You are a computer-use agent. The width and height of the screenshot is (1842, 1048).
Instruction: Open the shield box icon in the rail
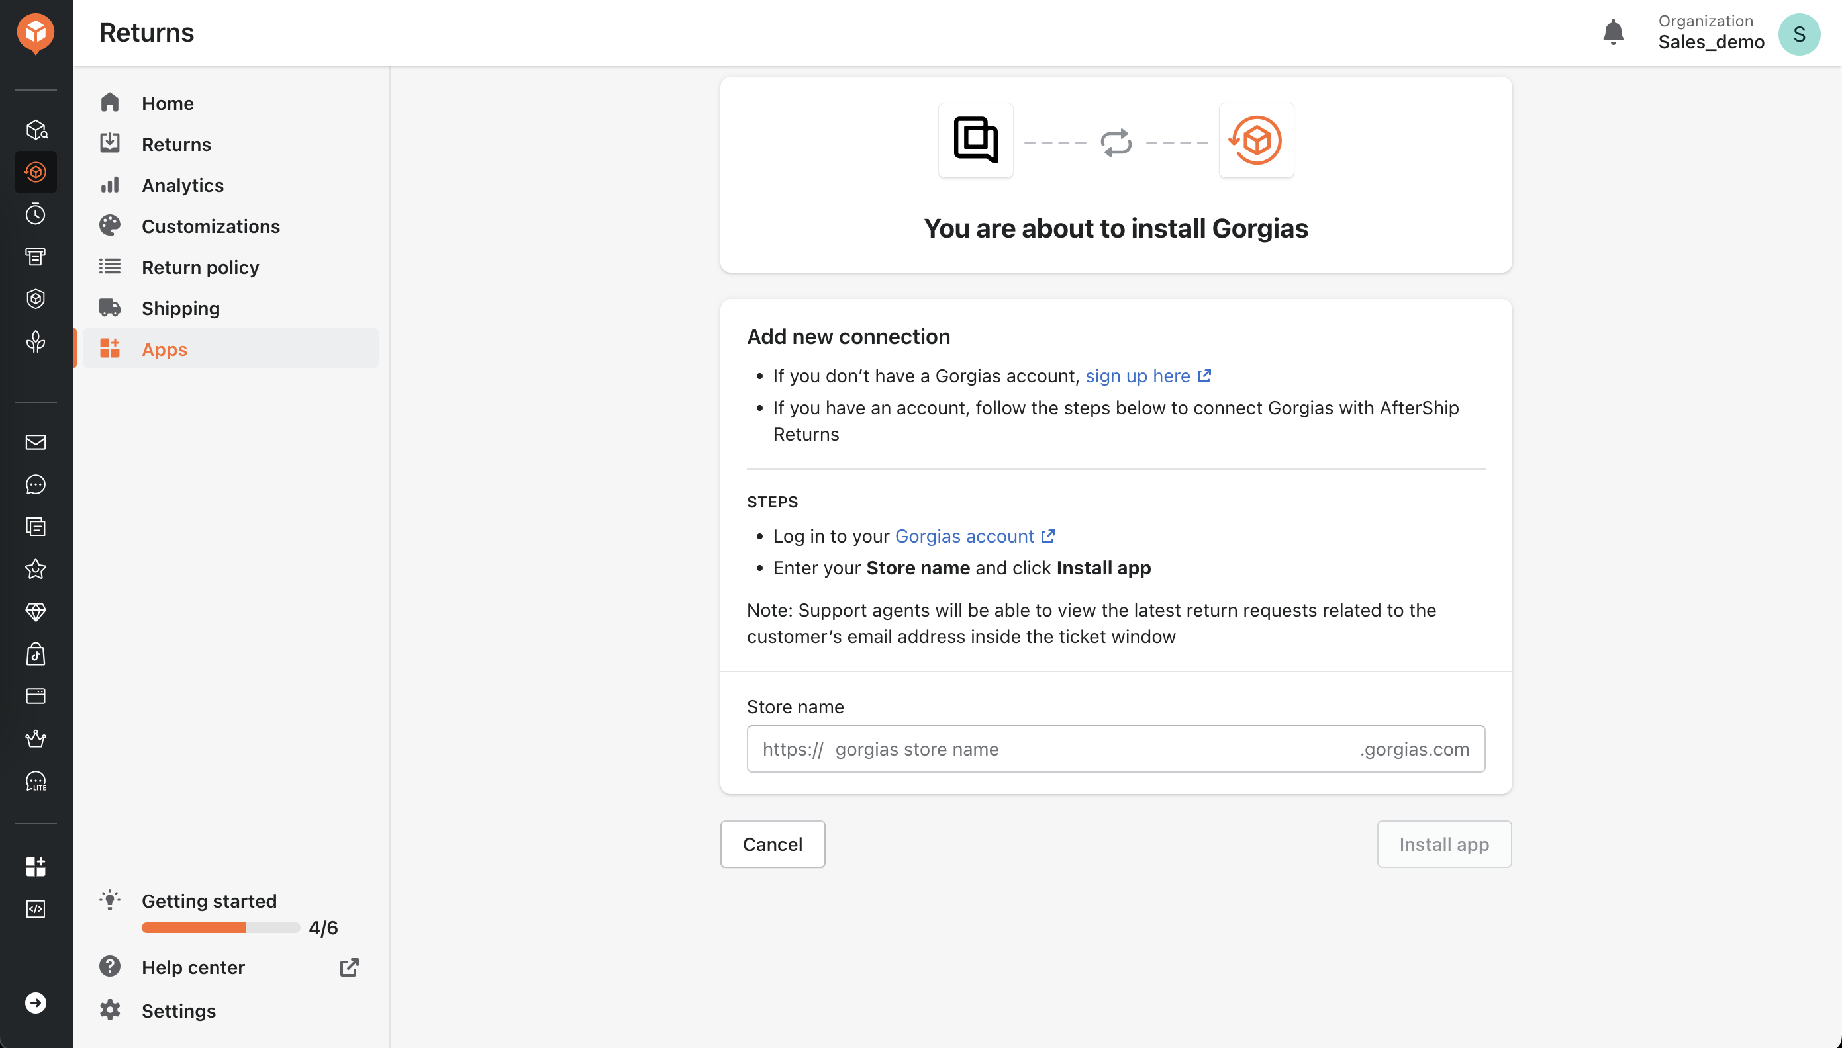35,298
